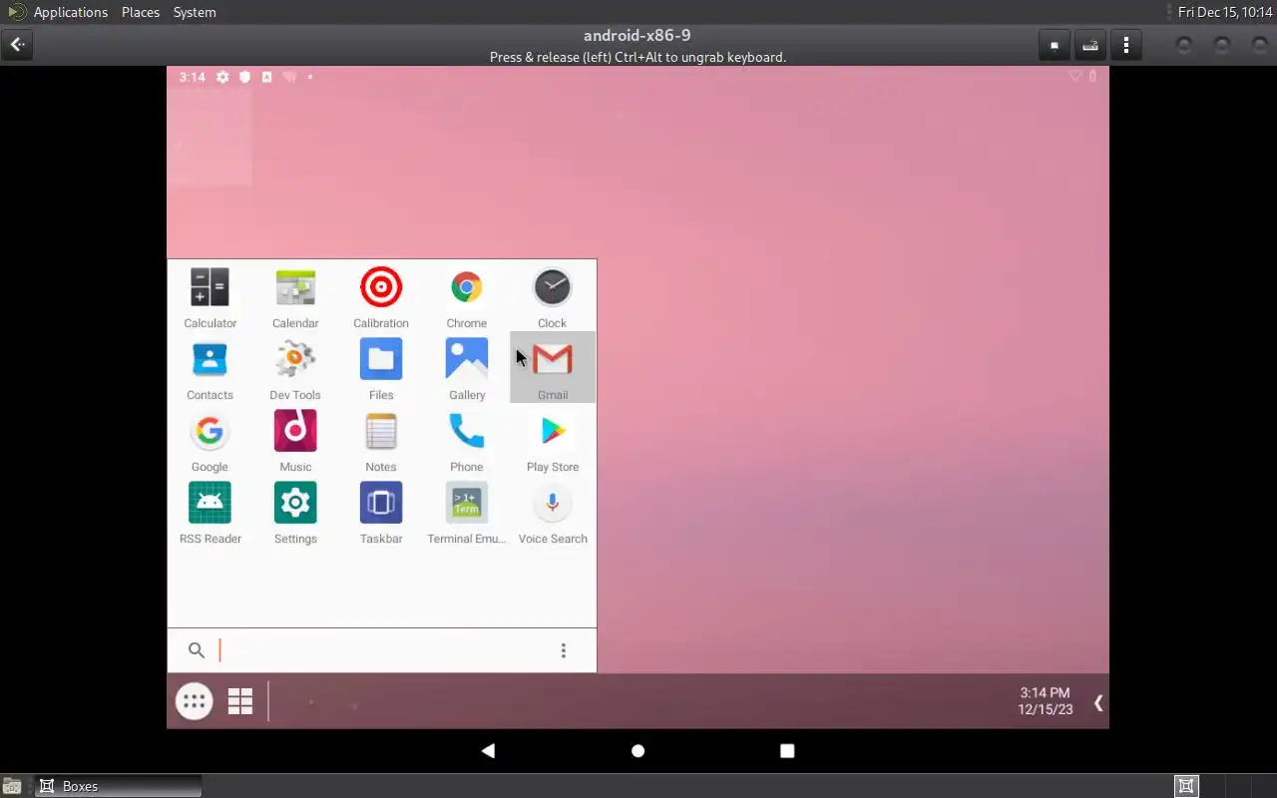Tap the Android Home navigation button
Image resolution: width=1277 pixels, height=798 pixels.
coord(638,750)
